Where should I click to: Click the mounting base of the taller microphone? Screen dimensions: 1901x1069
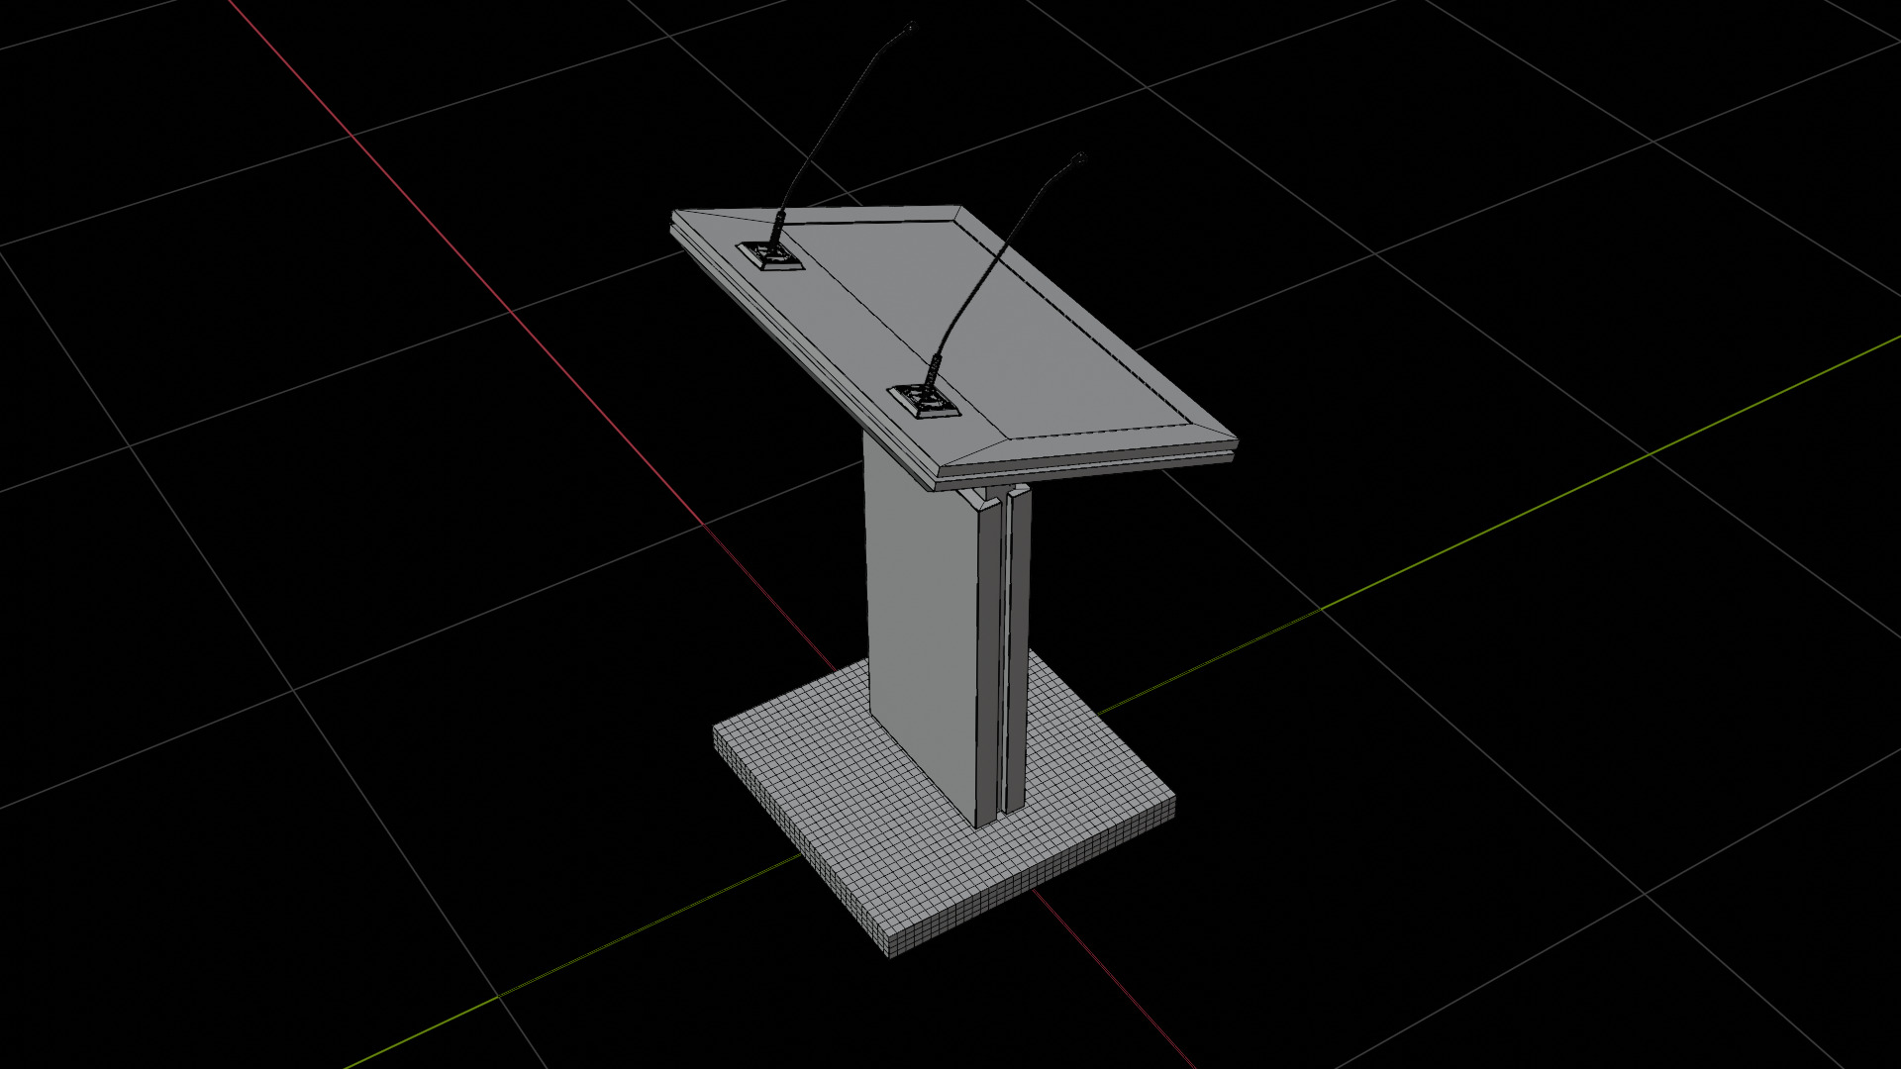771,257
